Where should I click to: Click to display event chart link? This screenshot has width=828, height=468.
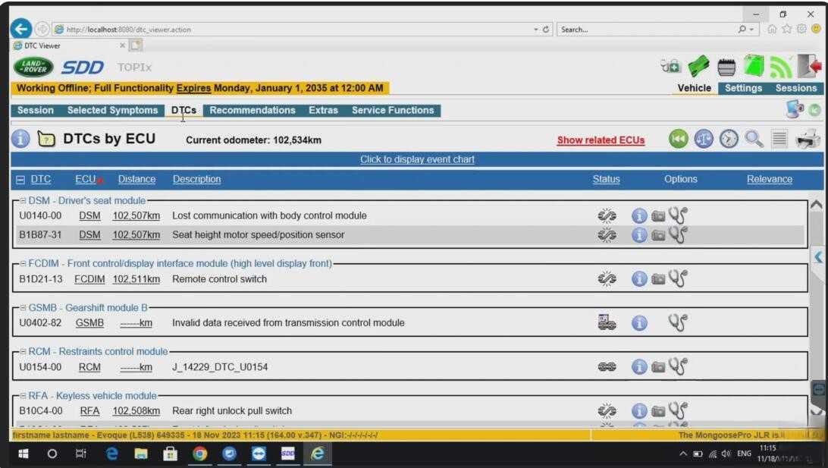click(x=417, y=159)
